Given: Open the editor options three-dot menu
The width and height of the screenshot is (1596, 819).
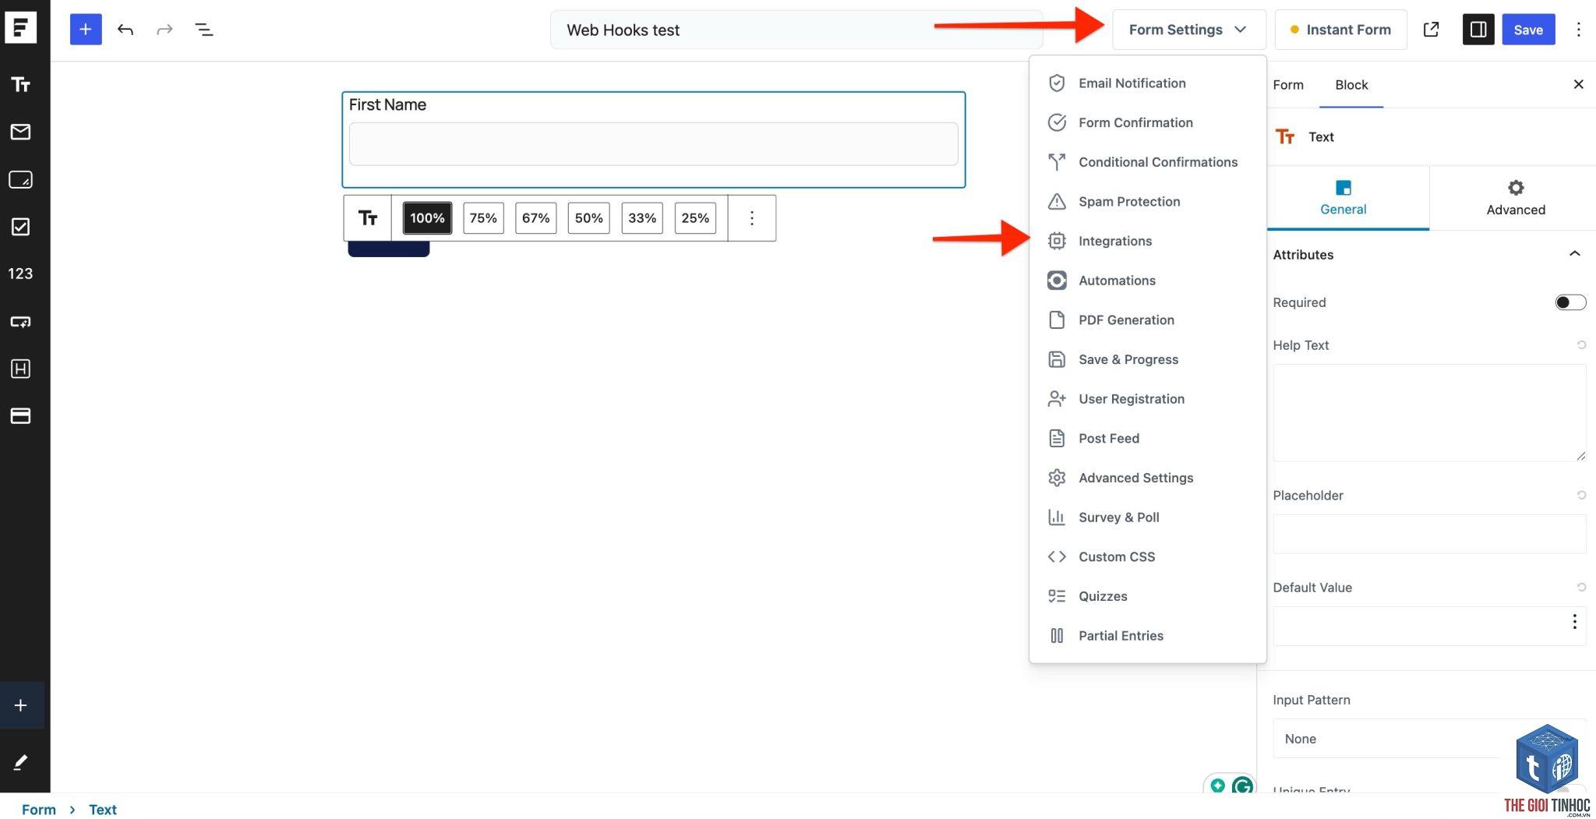Looking at the screenshot, I should (x=1578, y=30).
